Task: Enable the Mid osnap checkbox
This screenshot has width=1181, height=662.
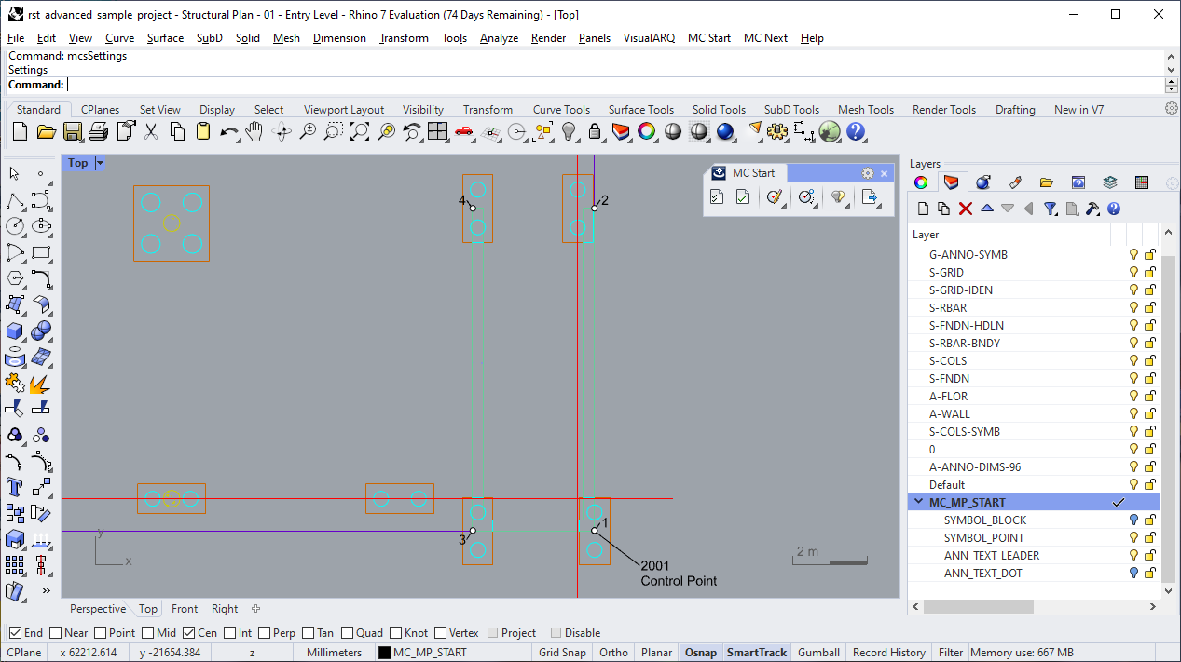Action: tap(148, 633)
